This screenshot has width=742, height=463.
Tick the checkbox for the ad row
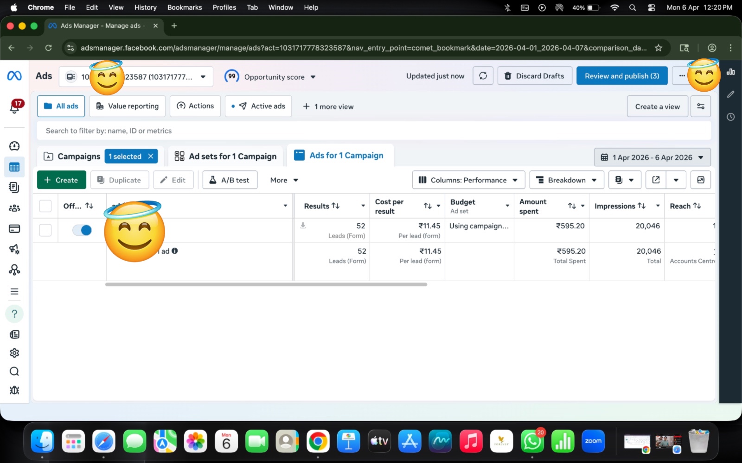click(45, 230)
